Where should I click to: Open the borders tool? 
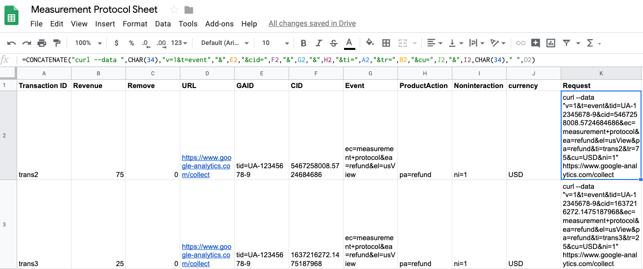click(x=386, y=43)
